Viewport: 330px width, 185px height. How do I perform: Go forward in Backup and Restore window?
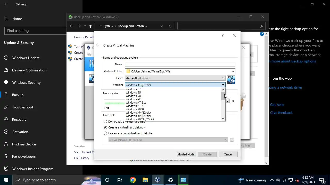(79, 26)
